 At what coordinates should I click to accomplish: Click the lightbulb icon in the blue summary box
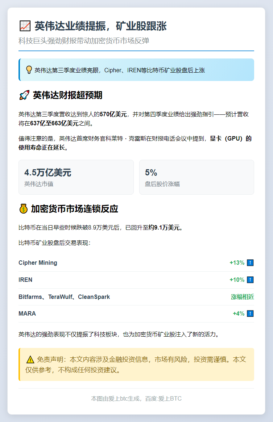tap(29, 70)
